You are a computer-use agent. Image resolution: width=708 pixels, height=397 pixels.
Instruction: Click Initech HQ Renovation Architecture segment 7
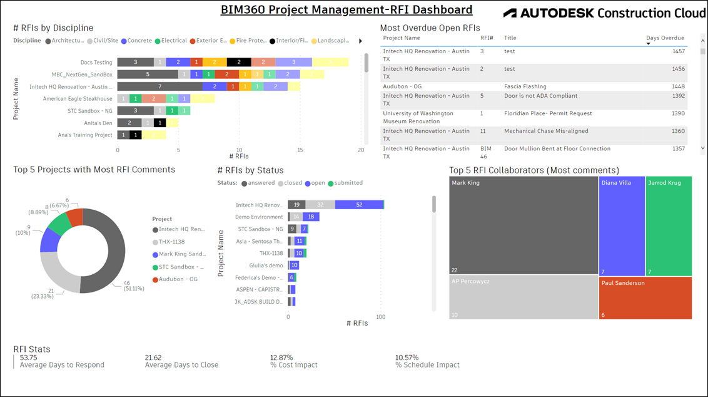[x=160, y=86]
